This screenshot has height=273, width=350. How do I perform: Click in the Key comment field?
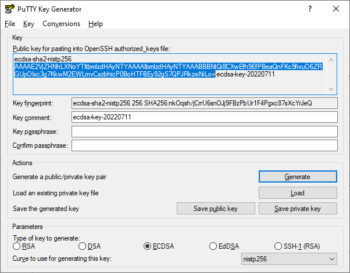(x=203, y=117)
